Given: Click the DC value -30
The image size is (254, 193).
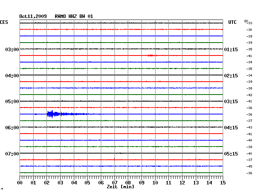Looking at the screenshot, I should [x=249, y=30].
